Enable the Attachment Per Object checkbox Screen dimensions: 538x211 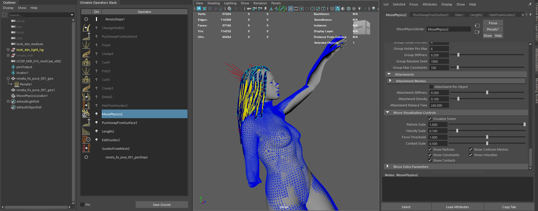(x=431, y=87)
